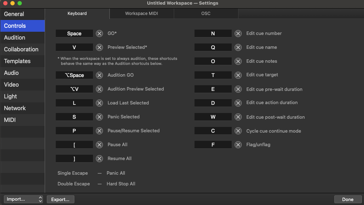Remove the Edit cue target shortcut
Image resolution: width=364 pixels, height=205 pixels.
(238, 75)
